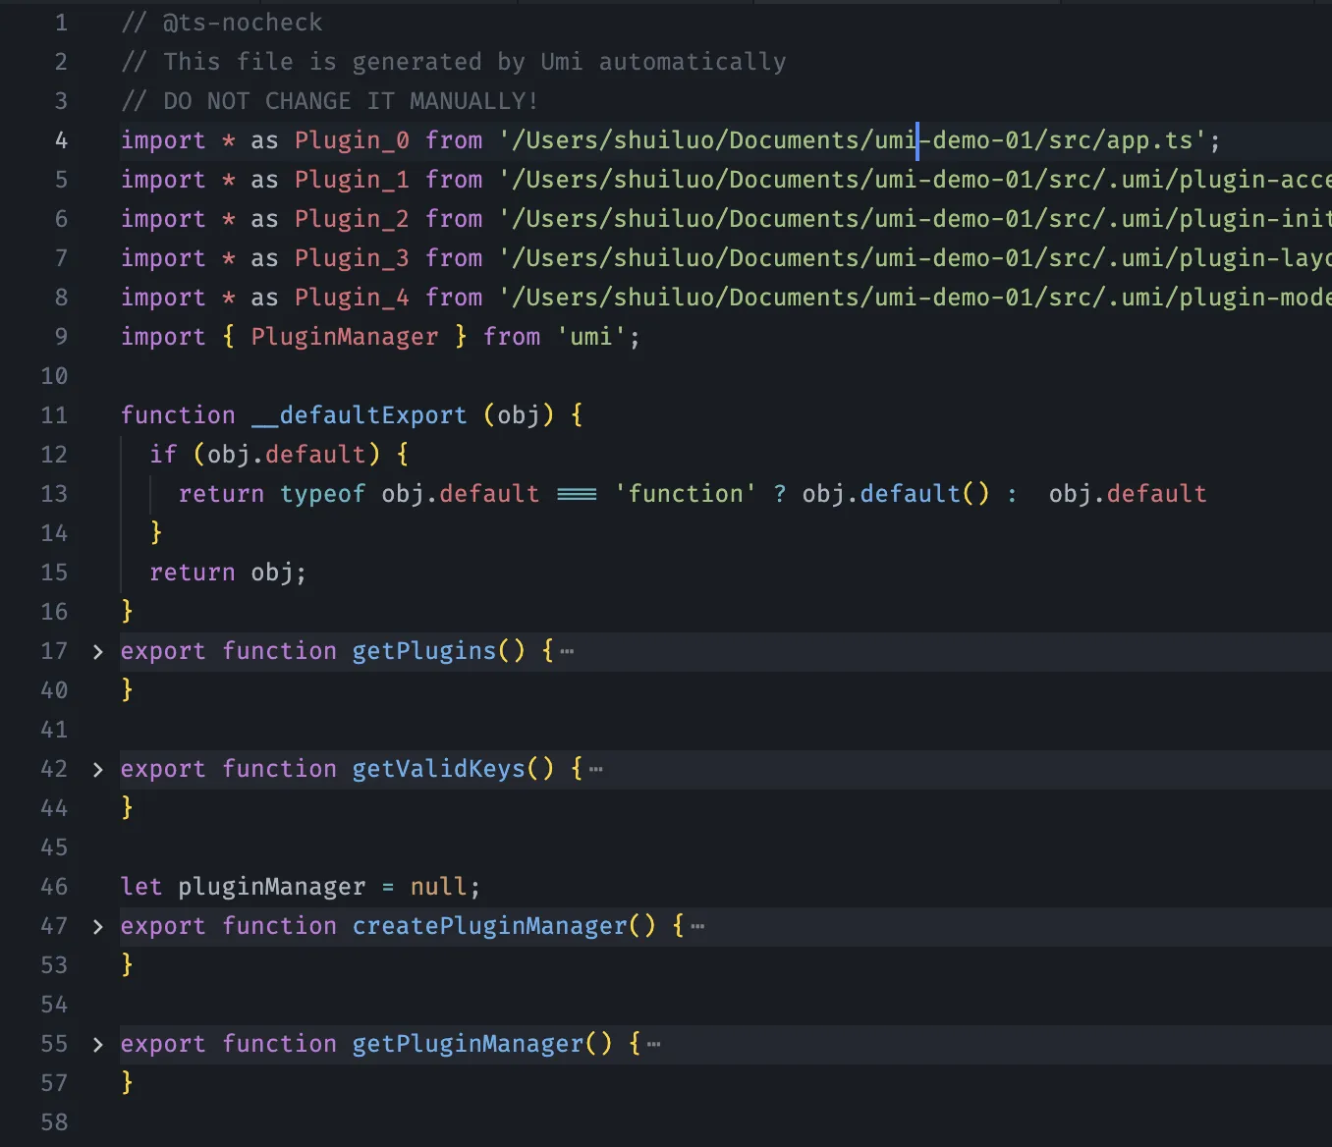
Task: Click the getPluginManager function name
Action: pyautogui.click(x=468, y=1044)
